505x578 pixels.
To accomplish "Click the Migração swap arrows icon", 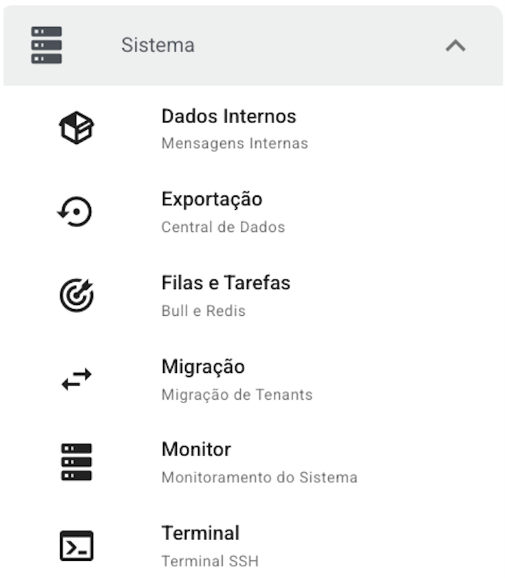I will coord(76,379).
